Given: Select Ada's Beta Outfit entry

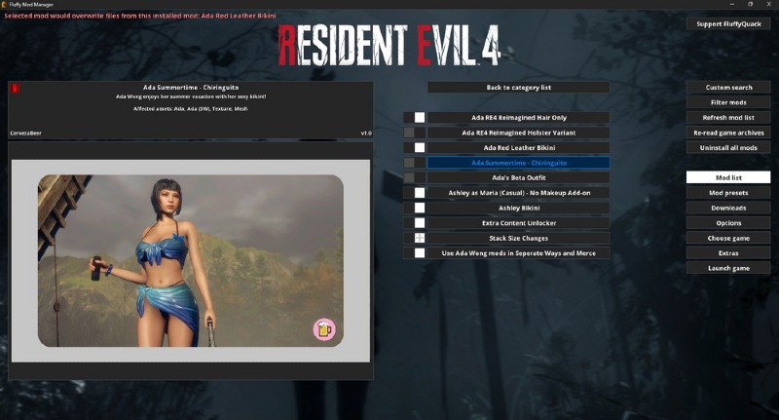Looking at the screenshot, I should 519,177.
